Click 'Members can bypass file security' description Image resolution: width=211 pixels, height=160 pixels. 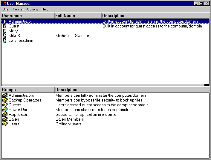[x=99, y=100]
